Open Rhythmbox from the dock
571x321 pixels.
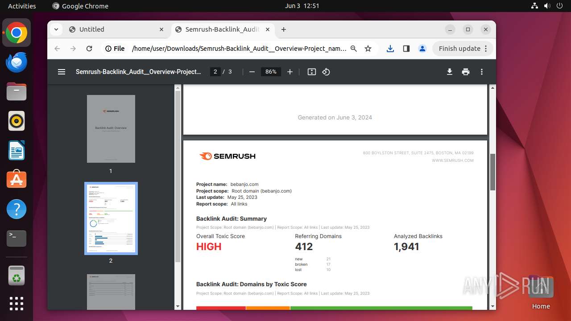click(17, 121)
